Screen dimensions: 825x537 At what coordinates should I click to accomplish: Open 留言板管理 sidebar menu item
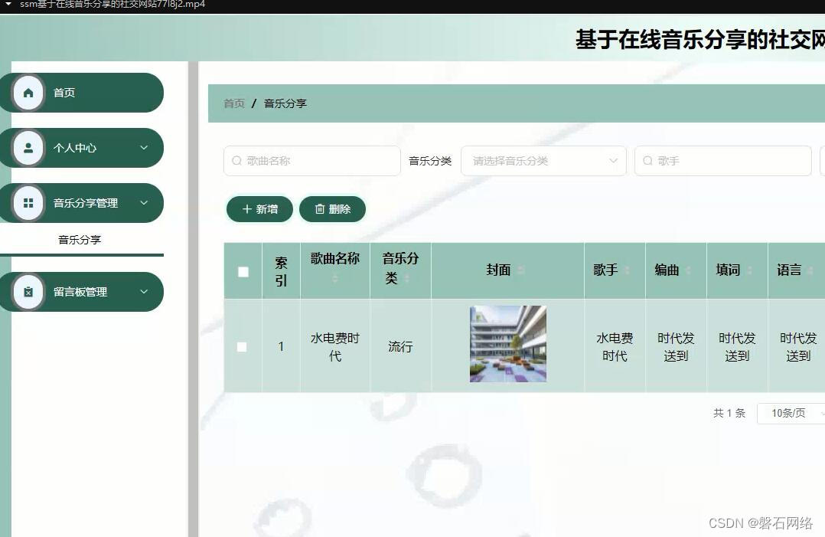point(82,292)
